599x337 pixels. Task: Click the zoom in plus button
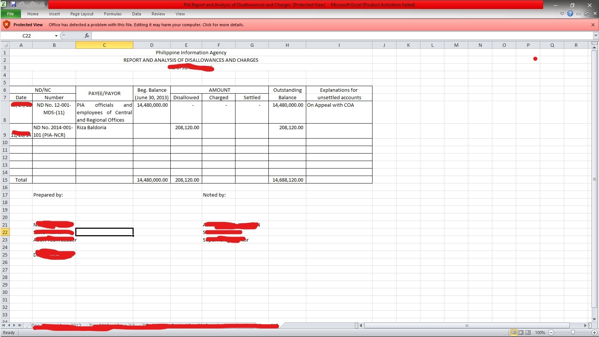coord(594,333)
